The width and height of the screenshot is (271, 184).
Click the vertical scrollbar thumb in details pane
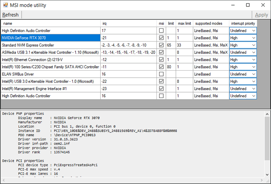coord(267,138)
